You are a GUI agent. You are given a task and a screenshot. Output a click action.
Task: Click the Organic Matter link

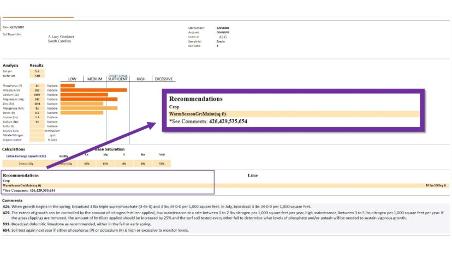(x=12, y=140)
